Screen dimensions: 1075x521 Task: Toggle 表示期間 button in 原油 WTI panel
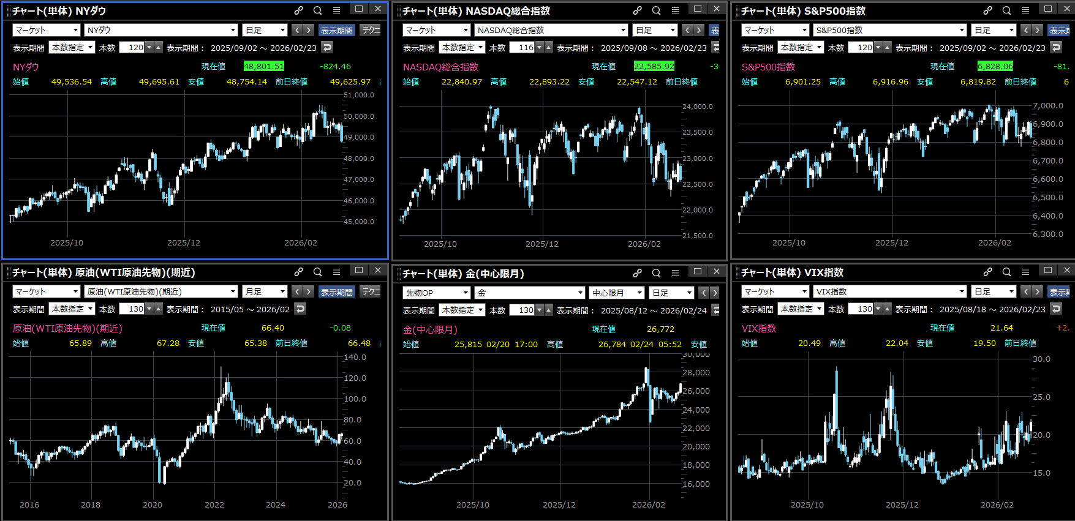[x=336, y=292]
